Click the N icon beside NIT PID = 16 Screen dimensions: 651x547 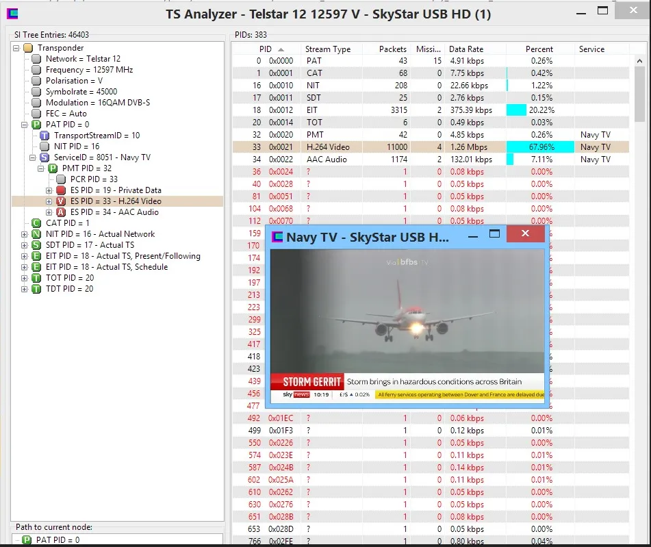point(36,234)
